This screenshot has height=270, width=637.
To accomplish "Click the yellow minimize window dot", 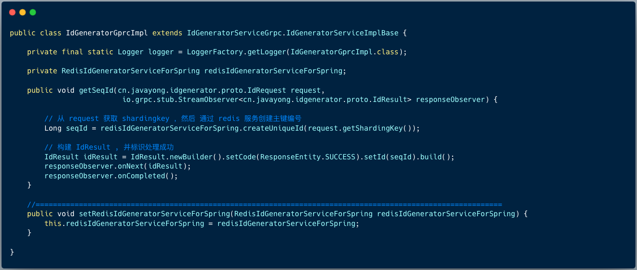I will click(x=23, y=12).
